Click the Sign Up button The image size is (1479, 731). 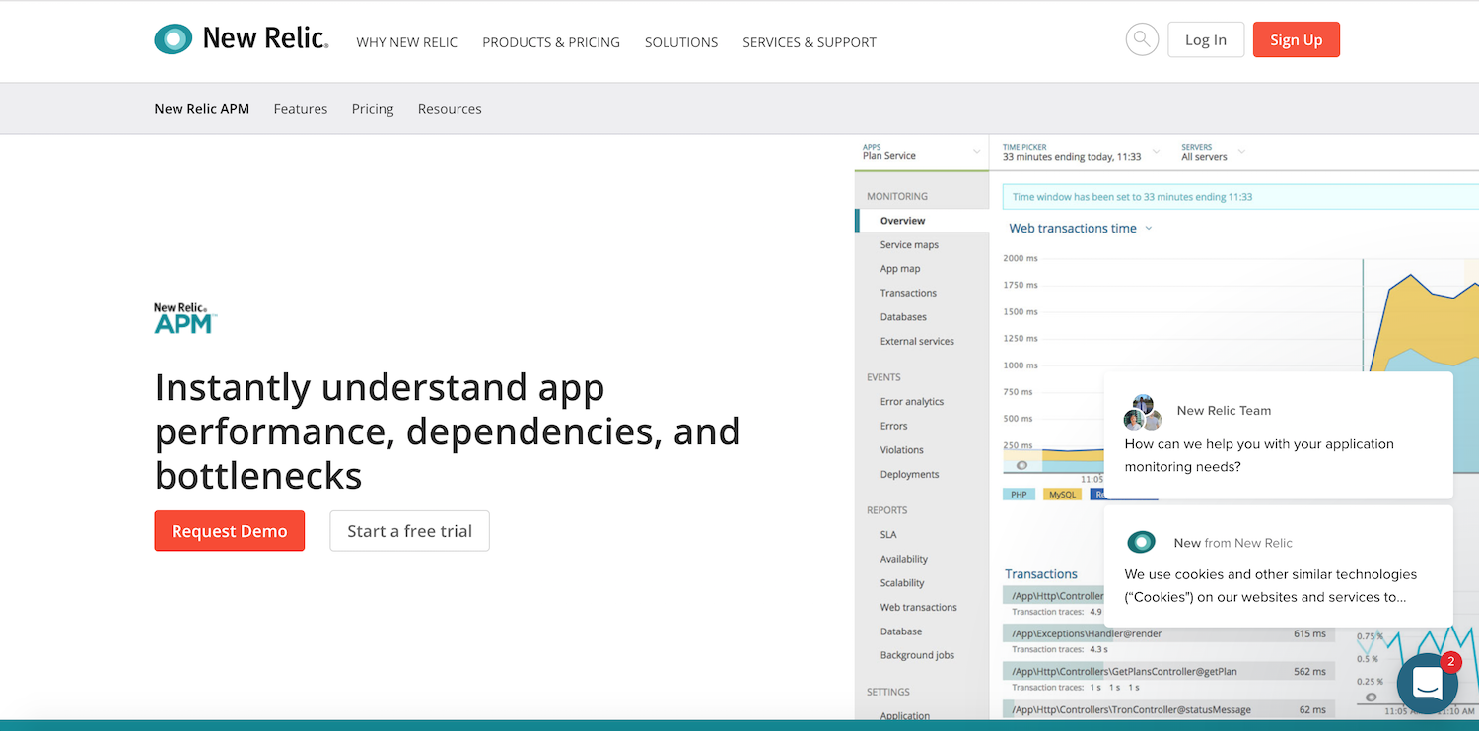click(1297, 39)
